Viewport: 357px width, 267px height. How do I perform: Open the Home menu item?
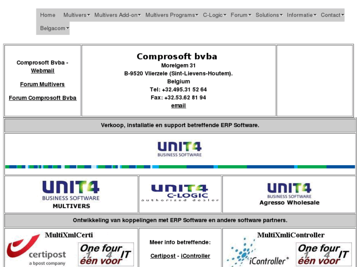[x=48, y=15]
